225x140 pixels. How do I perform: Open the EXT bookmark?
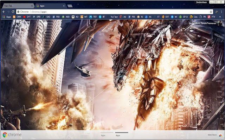click(166, 17)
